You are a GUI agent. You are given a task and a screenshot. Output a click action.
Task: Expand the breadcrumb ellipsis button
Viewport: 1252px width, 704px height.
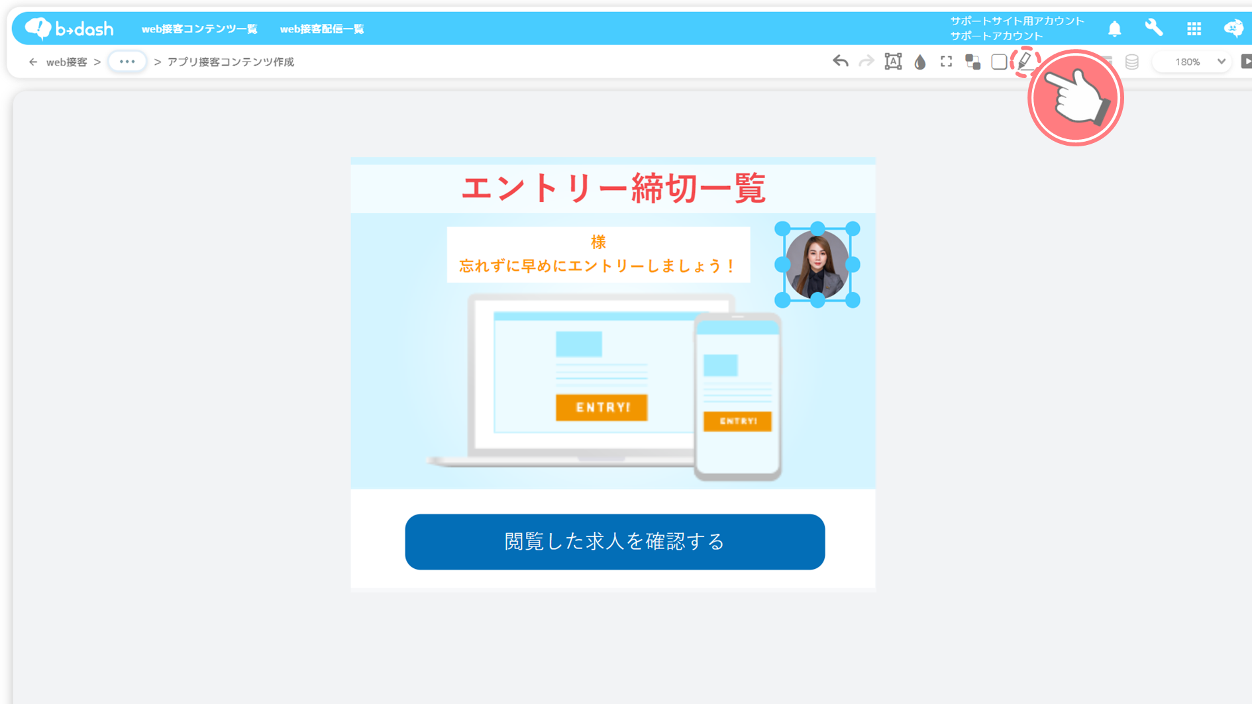[127, 62]
